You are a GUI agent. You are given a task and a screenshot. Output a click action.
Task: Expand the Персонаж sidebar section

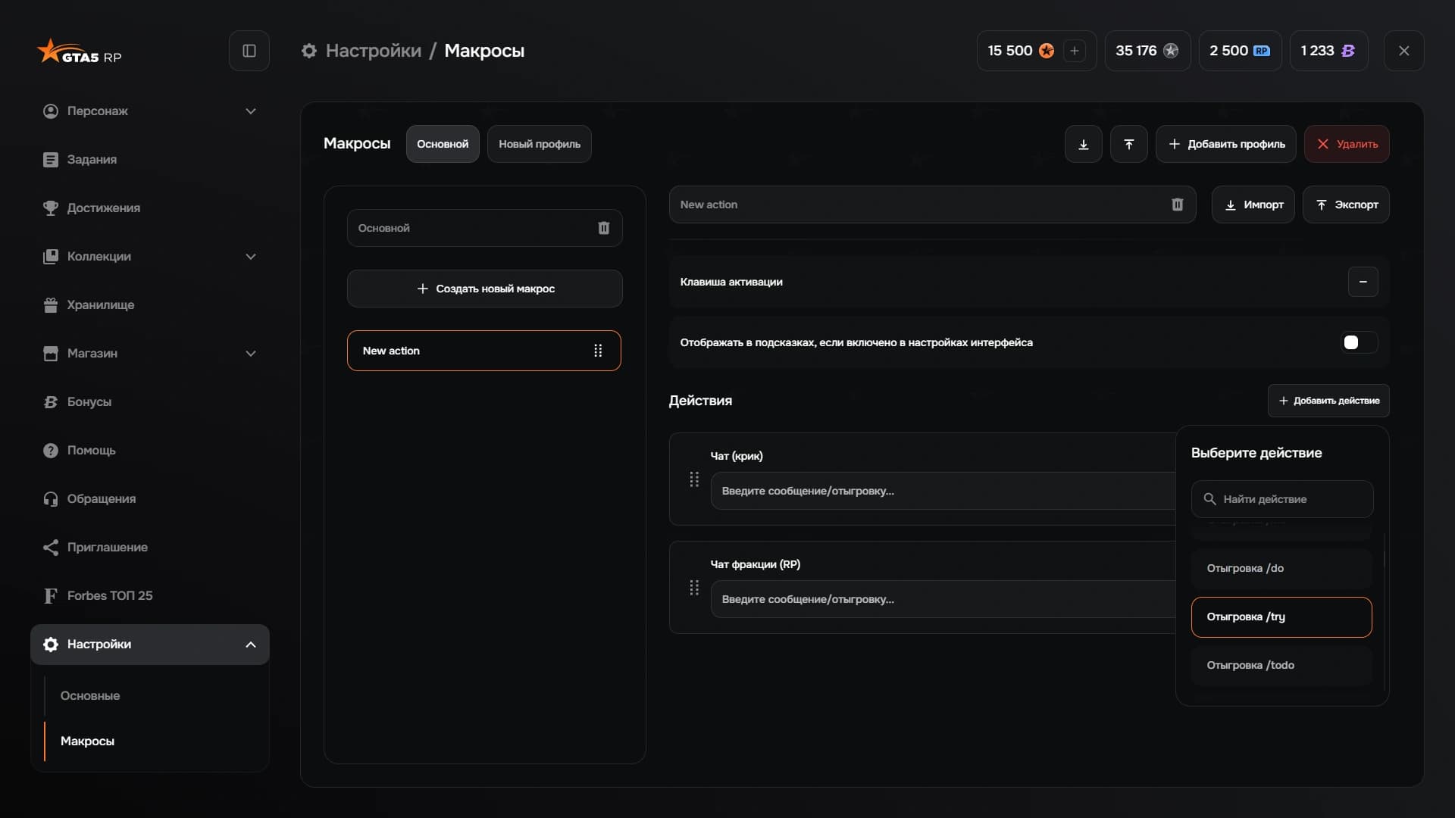[x=251, y=111]
